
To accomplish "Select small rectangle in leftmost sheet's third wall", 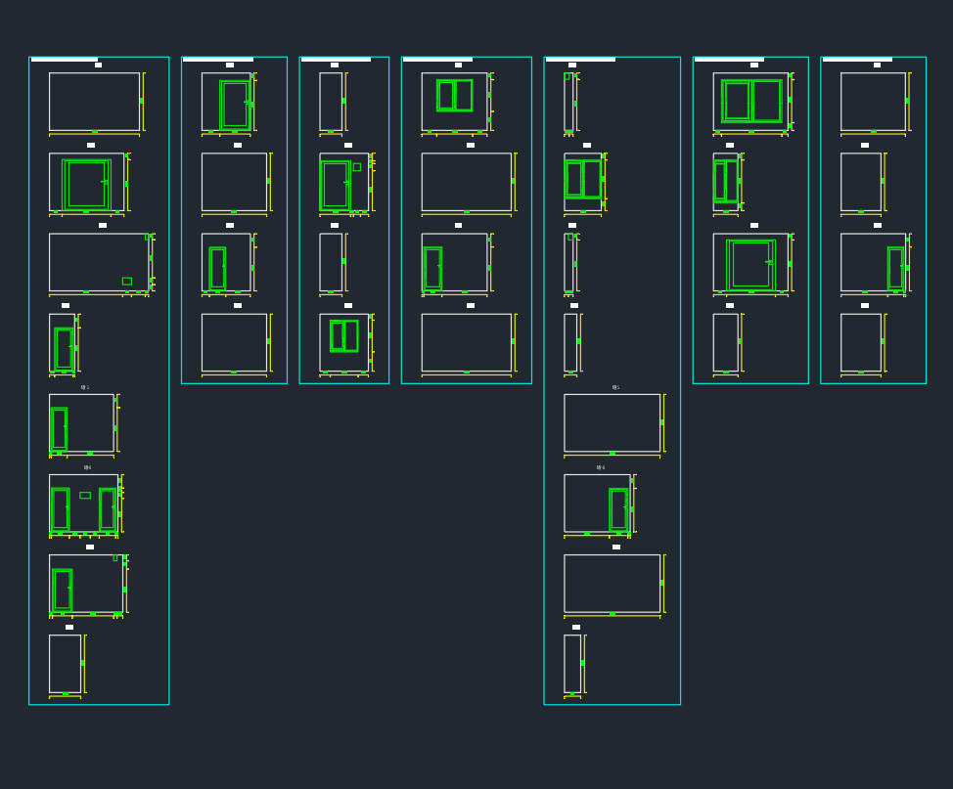I will (x=127, y=281).
